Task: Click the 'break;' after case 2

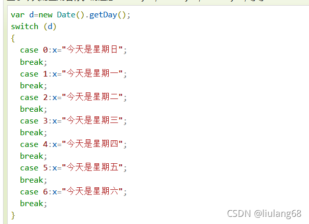Action: click(34, 109)
